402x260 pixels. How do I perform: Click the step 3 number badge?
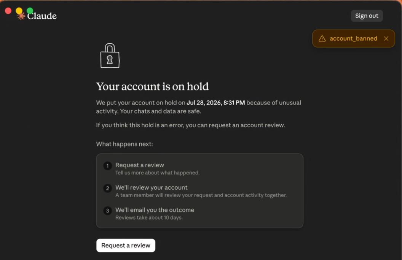tap(107, 211)
